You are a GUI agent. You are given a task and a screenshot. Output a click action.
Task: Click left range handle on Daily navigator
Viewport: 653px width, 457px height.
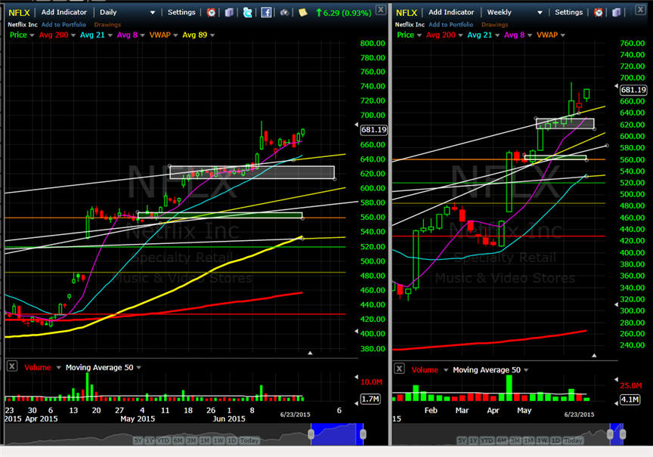pos(311,434)
